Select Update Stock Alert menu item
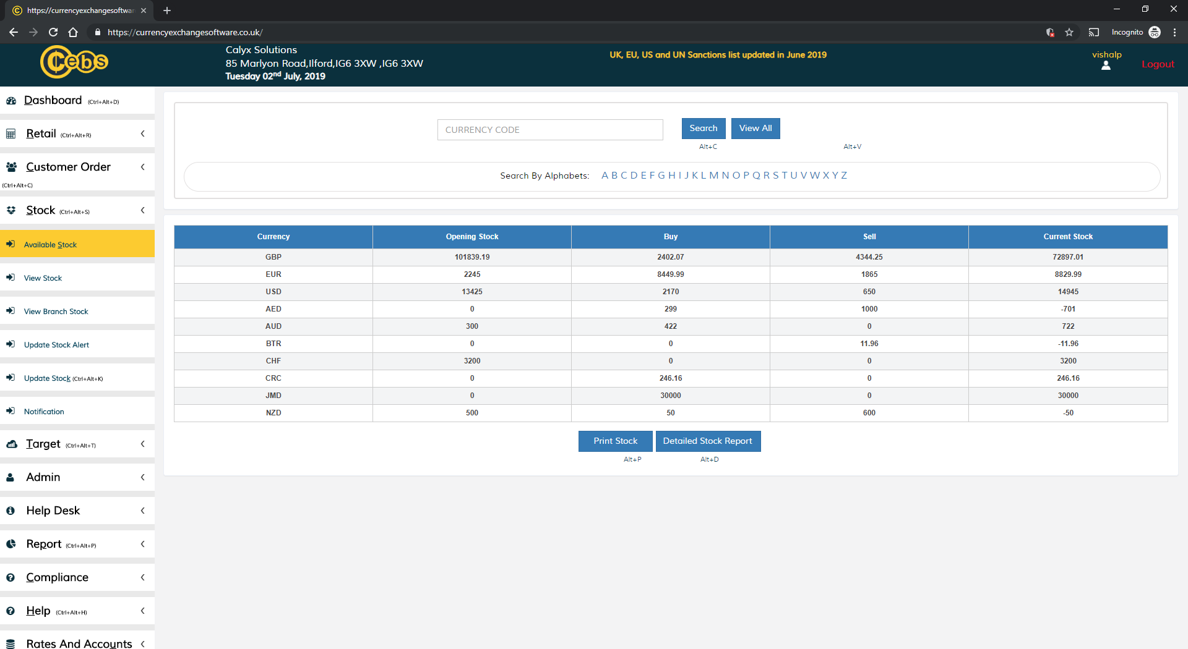 [x=56, y=345]
